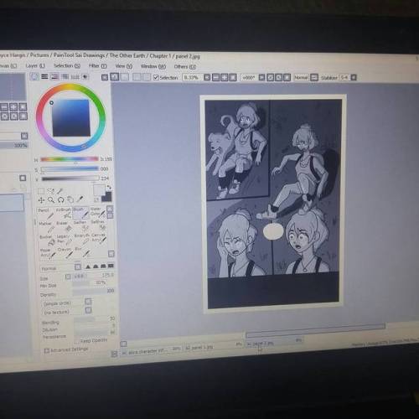Select the Legacy Pen tool
This screenshot has width=419, height=419.
point(65,240)
